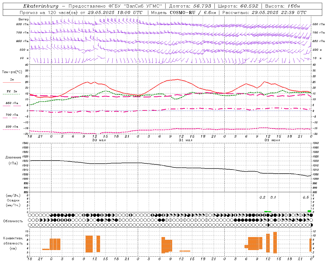326x261 pixels.
Task: Select the "(гПа)" unit under Давление
Action: 13,163
